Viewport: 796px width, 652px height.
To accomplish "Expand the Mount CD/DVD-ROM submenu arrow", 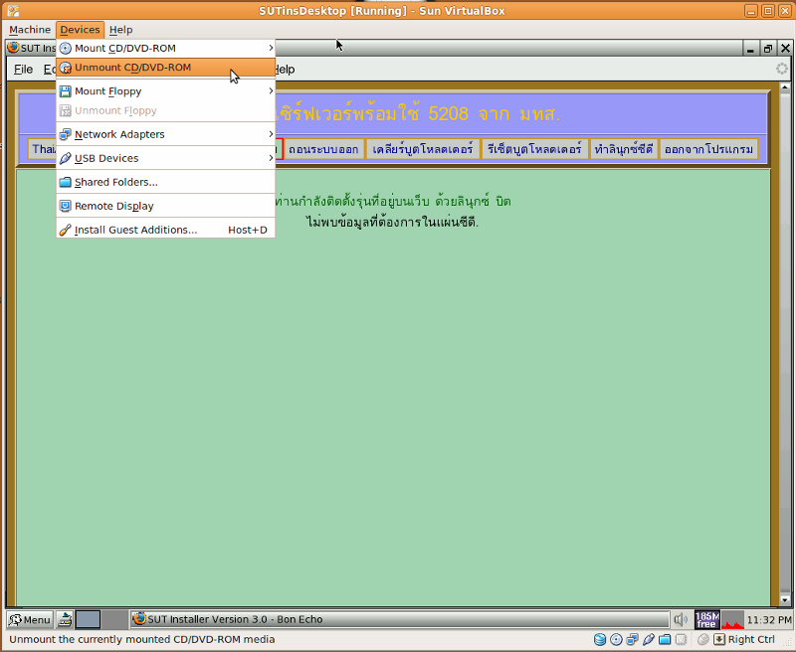I will pos(271,48).
